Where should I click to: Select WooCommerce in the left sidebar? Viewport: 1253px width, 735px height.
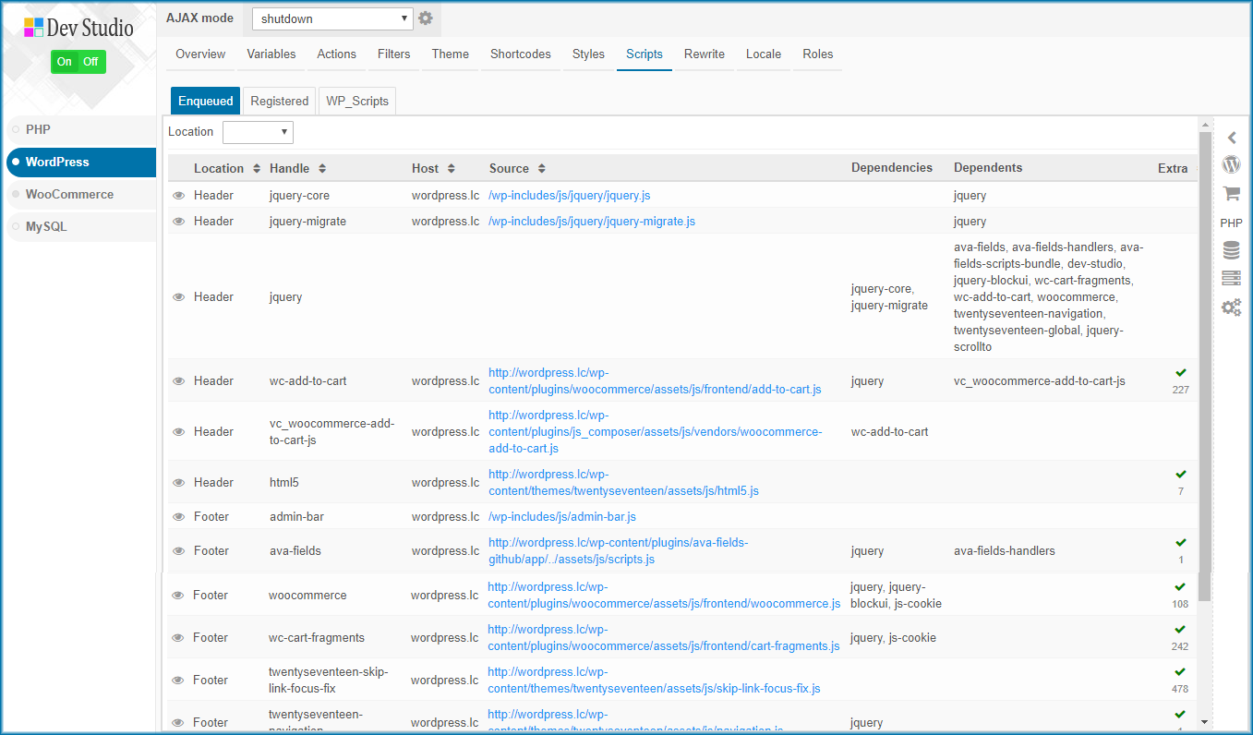tap(81, 194)
